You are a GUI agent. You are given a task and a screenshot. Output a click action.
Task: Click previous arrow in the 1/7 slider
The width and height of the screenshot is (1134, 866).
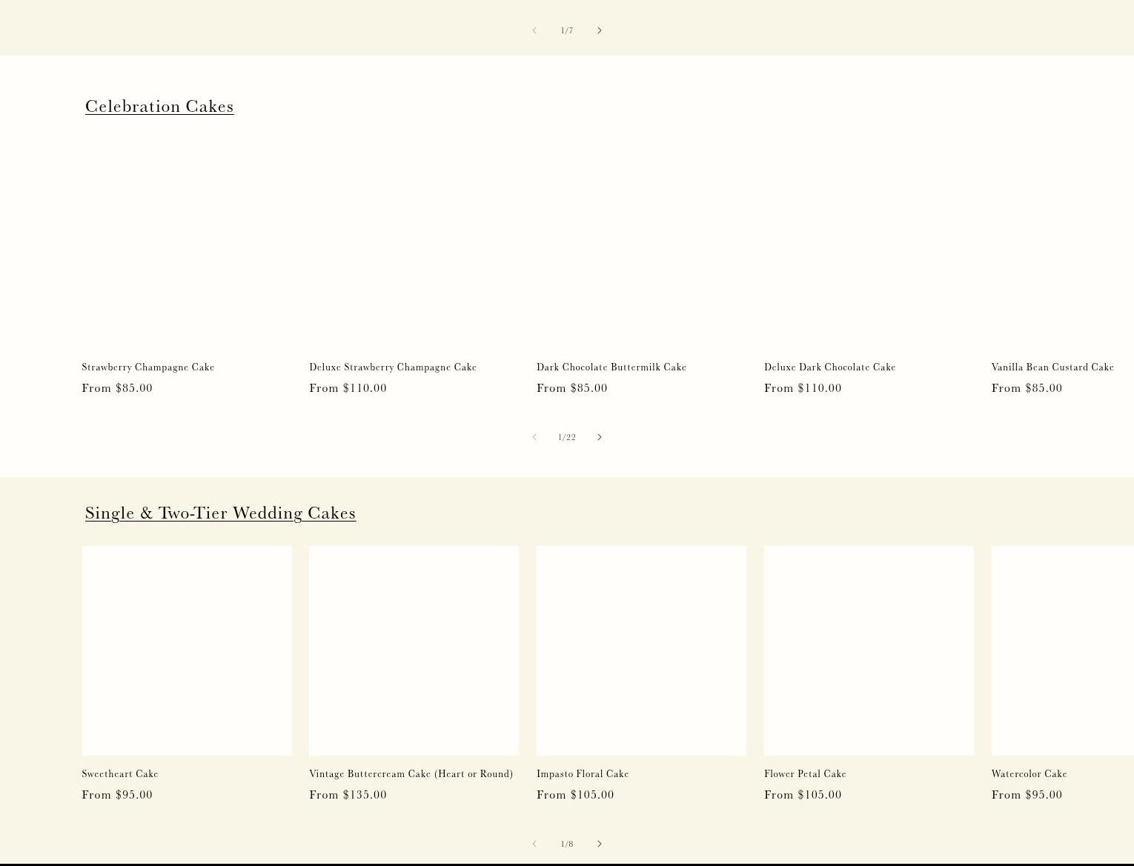point(534,30)
